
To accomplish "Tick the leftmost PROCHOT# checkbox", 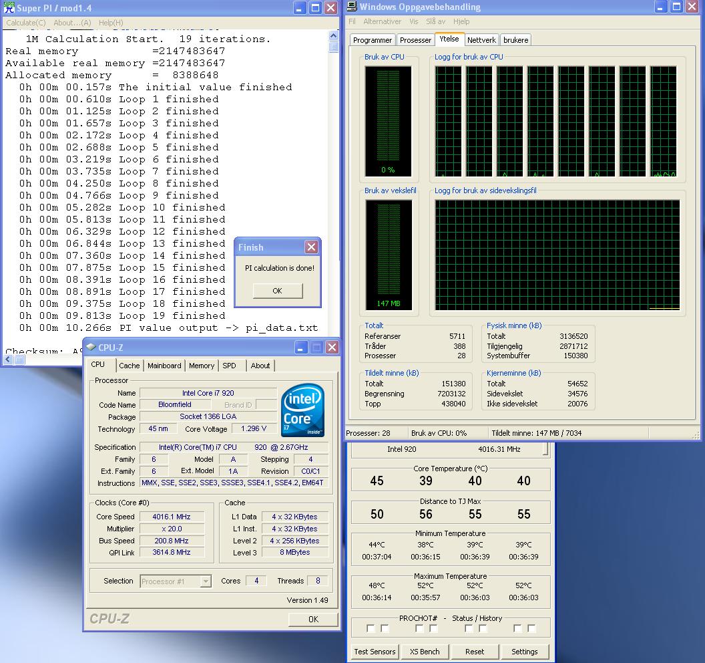I will click(x=371, y=628).
